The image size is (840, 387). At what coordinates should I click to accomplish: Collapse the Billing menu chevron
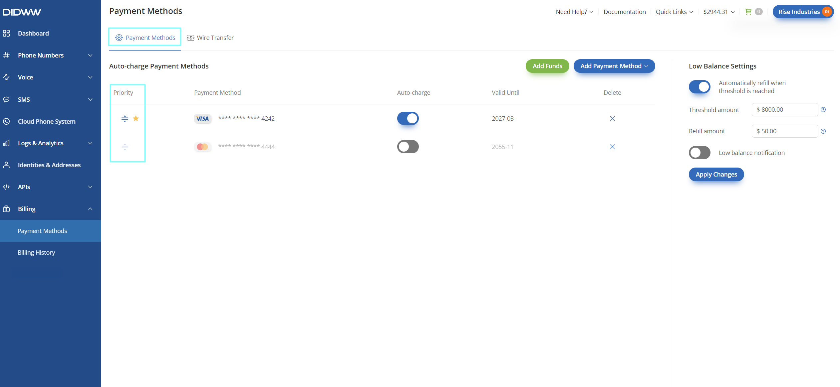pos(90,209)
